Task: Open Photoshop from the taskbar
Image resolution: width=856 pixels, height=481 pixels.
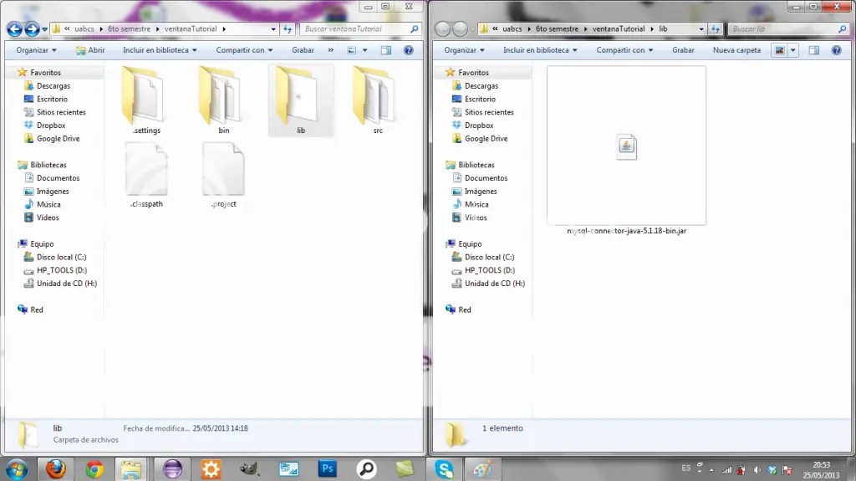Action: pos(328,469)
